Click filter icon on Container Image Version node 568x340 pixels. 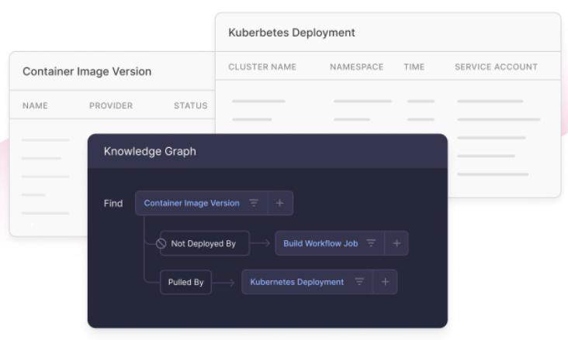[254, 203]
